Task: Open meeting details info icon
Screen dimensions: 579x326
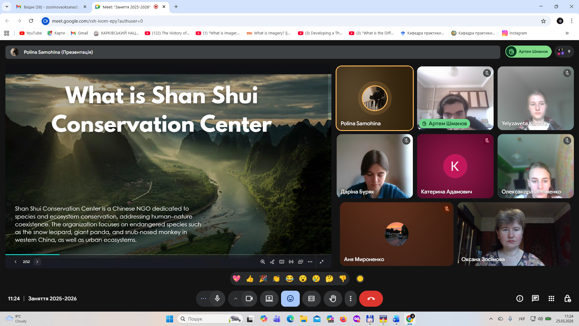Action: coord(520,299)
